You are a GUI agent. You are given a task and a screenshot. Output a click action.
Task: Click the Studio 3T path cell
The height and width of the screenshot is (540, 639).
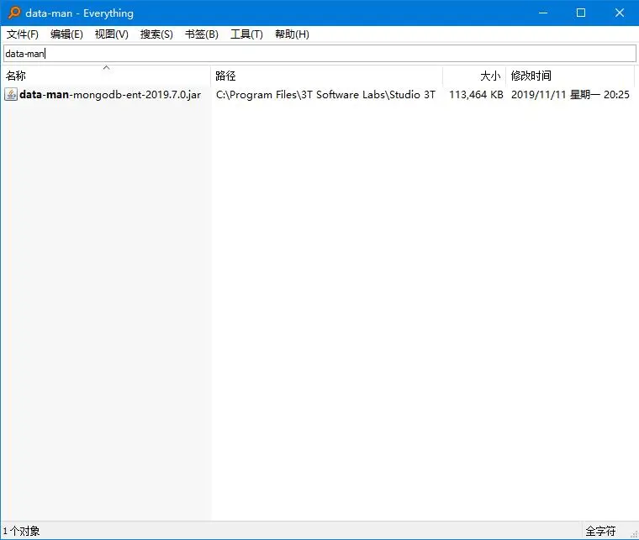[325, 94]
